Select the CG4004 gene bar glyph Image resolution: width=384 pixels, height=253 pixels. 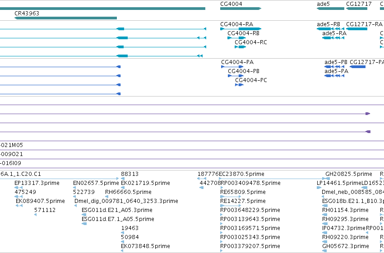[241, 9]
